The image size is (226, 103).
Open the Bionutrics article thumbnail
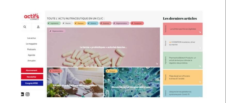point(132,82)
